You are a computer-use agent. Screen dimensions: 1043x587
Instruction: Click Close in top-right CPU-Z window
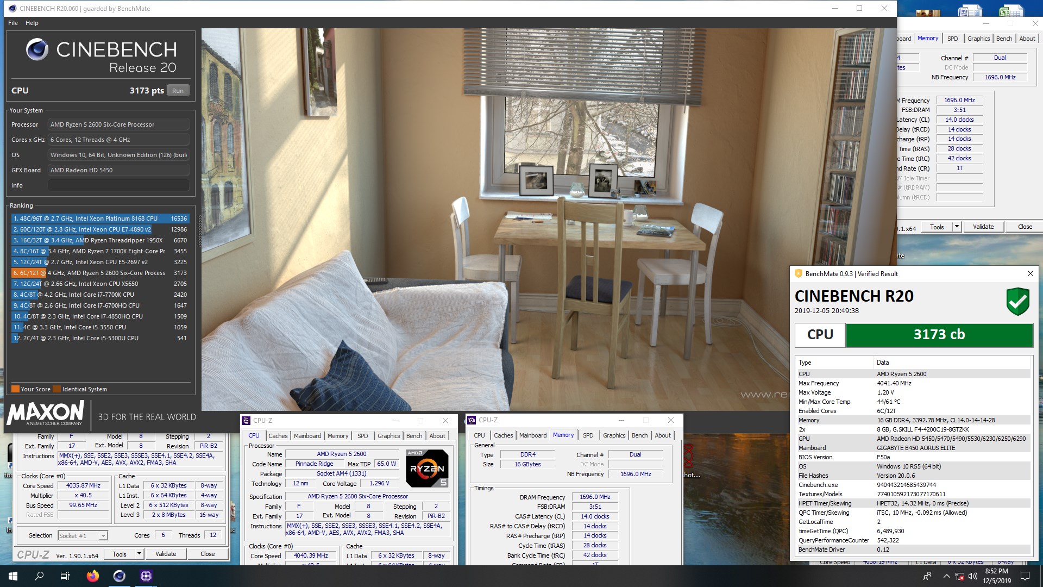(x=1025, y=227)
